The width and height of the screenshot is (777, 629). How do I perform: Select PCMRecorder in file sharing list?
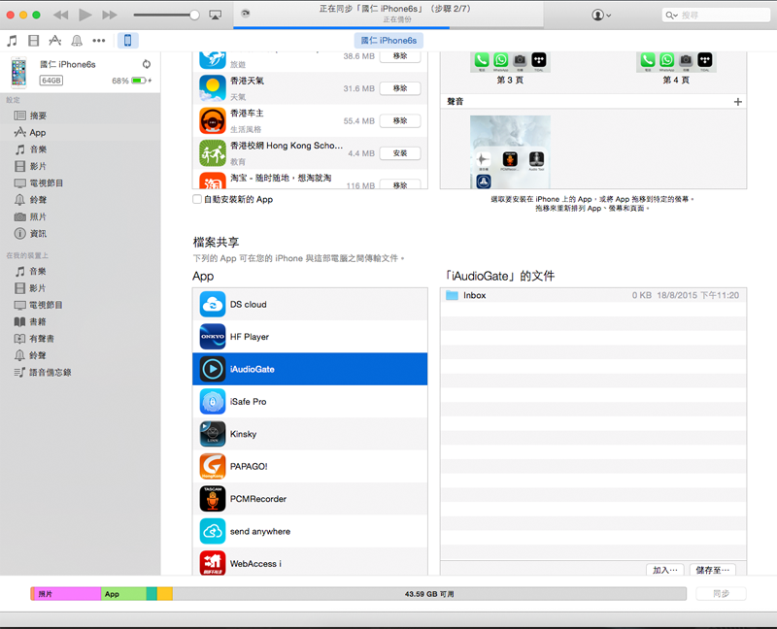[310, 499]
